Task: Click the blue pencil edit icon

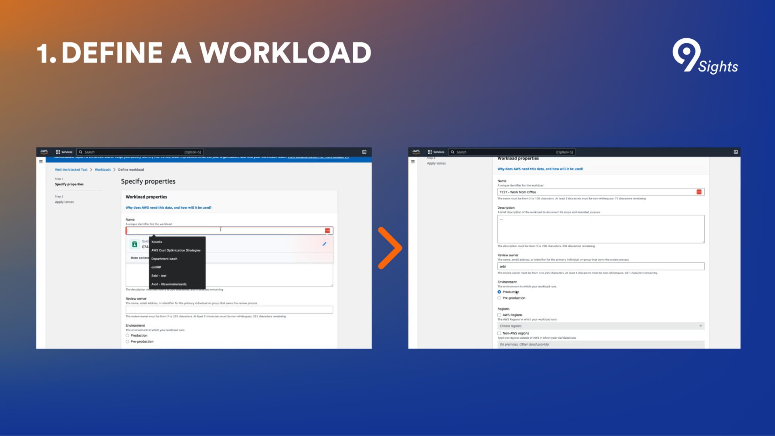Action: click(324, 244)
